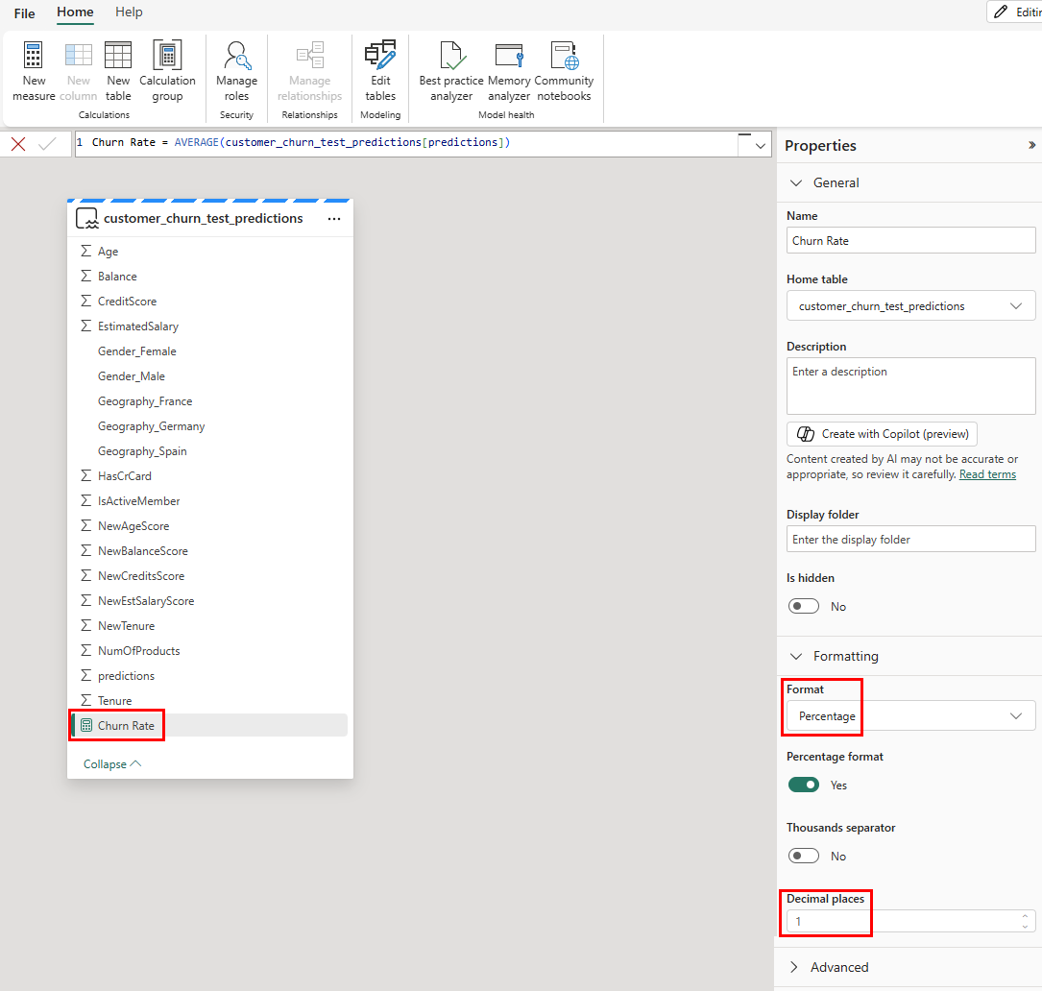The width and height of the screenshot is (1042, 991).
Task: Click the sigma icon beside Balance
Action: click(x=85, y=276)
